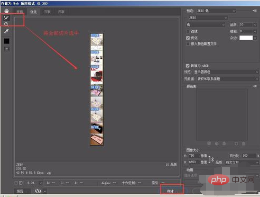The height and width of the screenshot is (197, 260).
Task: Open the preset options flyout menu
Action: (x=255, y=11)
